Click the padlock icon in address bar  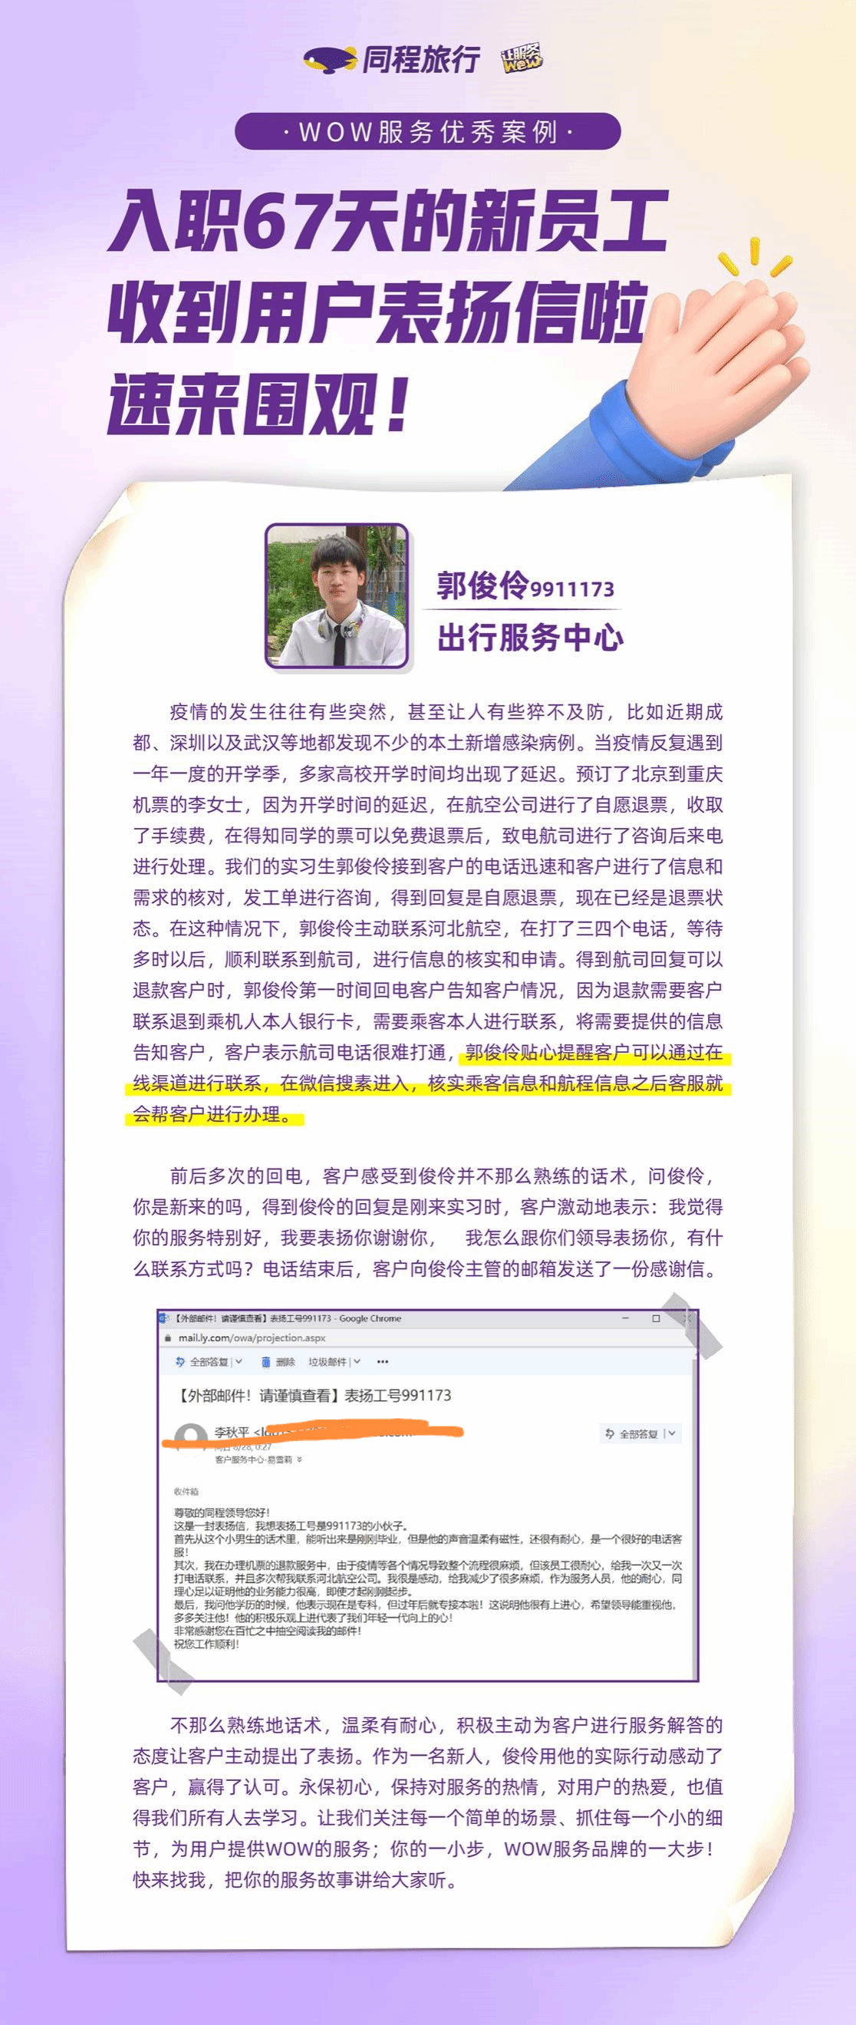pyautogui.click(x=167, y=1338)
